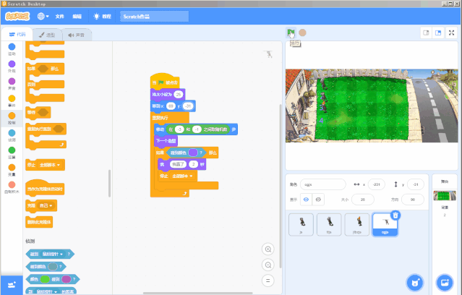Delete the selected cgjs sprite via trash icon
Viewport: 462px width, 295px height.
pyautogui.click(x=395, y=215)
